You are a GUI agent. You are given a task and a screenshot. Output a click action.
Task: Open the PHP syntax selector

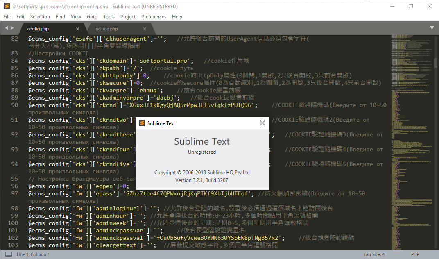[x=415, y=254]
